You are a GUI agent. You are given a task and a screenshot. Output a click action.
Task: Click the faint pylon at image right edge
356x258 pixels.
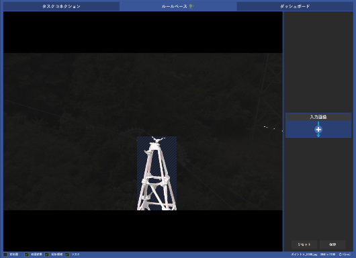(268, 95)
